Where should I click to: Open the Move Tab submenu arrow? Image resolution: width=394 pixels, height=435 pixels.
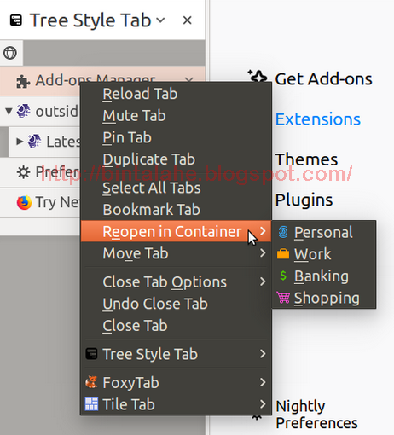[263, 253]
